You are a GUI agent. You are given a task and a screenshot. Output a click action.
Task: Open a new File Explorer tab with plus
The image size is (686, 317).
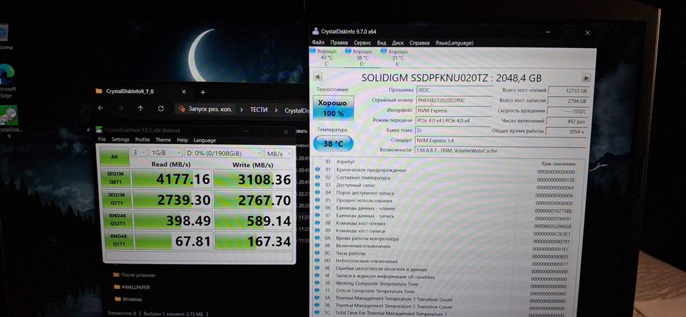click(x=202, y=92)
